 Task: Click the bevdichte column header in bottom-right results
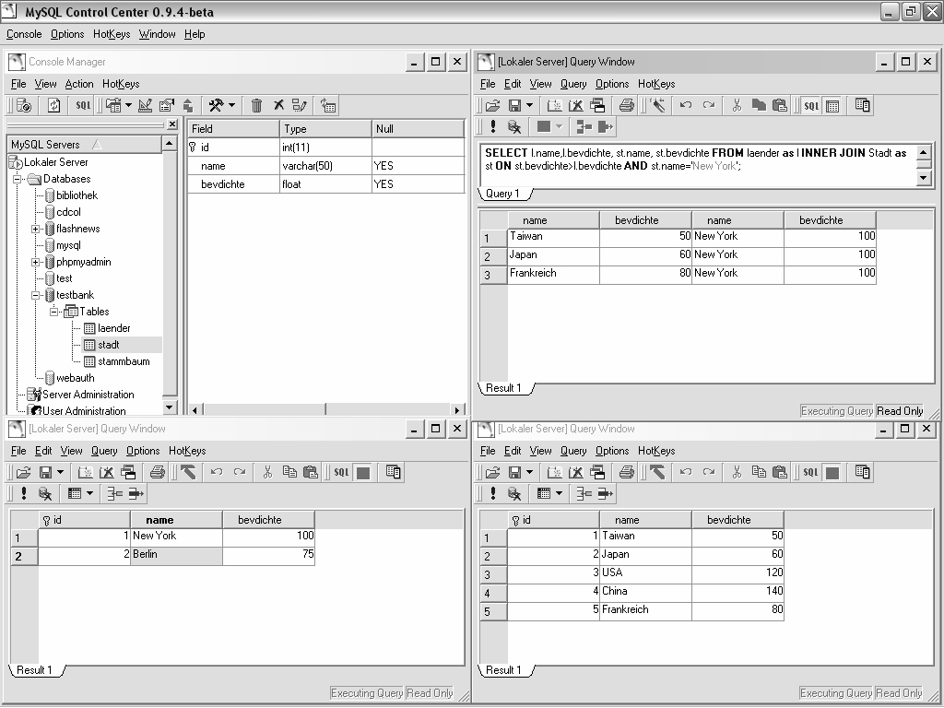pyautogui.click(x=728, y=520)
